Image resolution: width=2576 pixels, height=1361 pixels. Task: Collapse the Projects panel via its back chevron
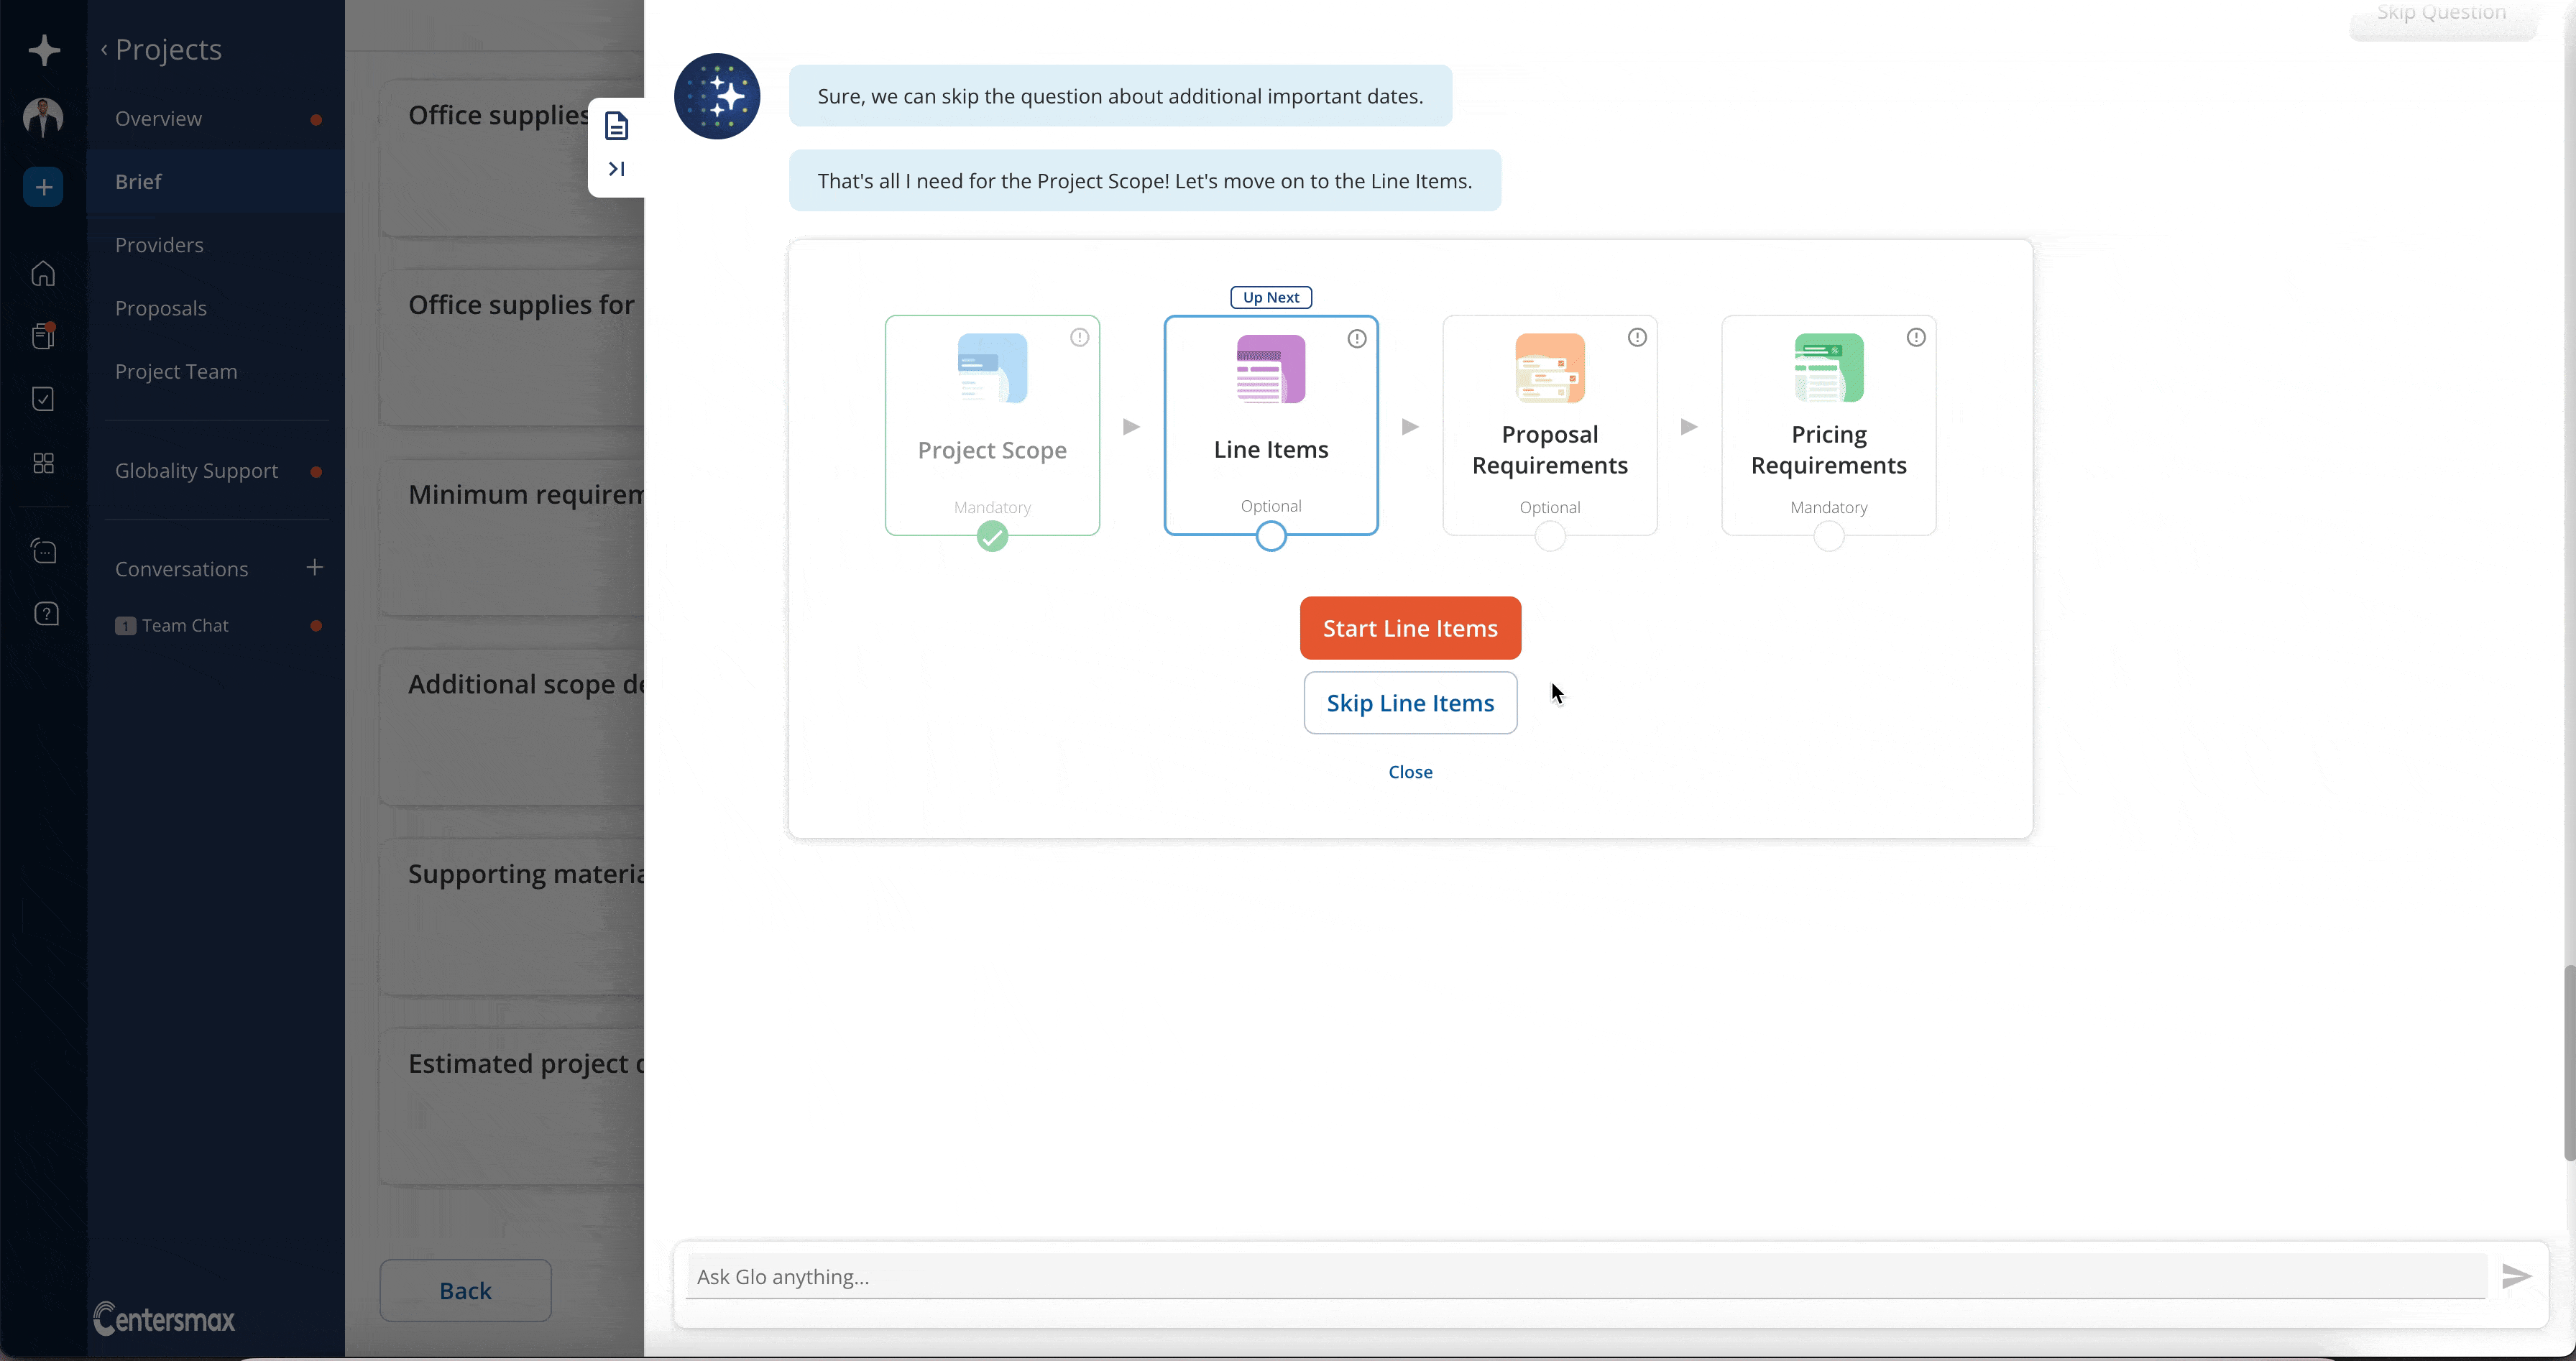pos(103,49)
